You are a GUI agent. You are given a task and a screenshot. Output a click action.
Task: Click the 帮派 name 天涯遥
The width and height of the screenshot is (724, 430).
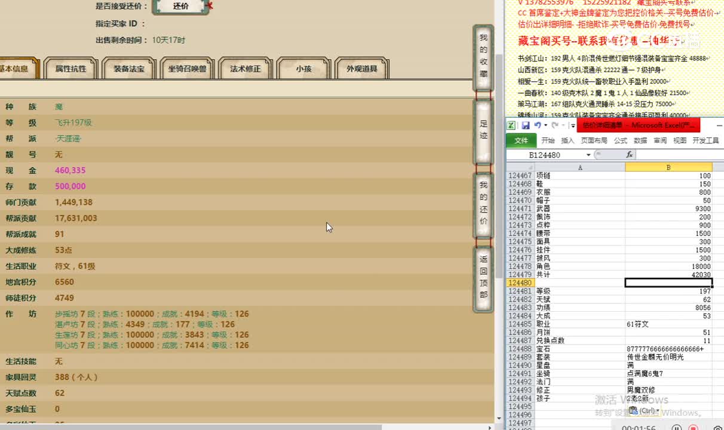click(x=68, y=139)
